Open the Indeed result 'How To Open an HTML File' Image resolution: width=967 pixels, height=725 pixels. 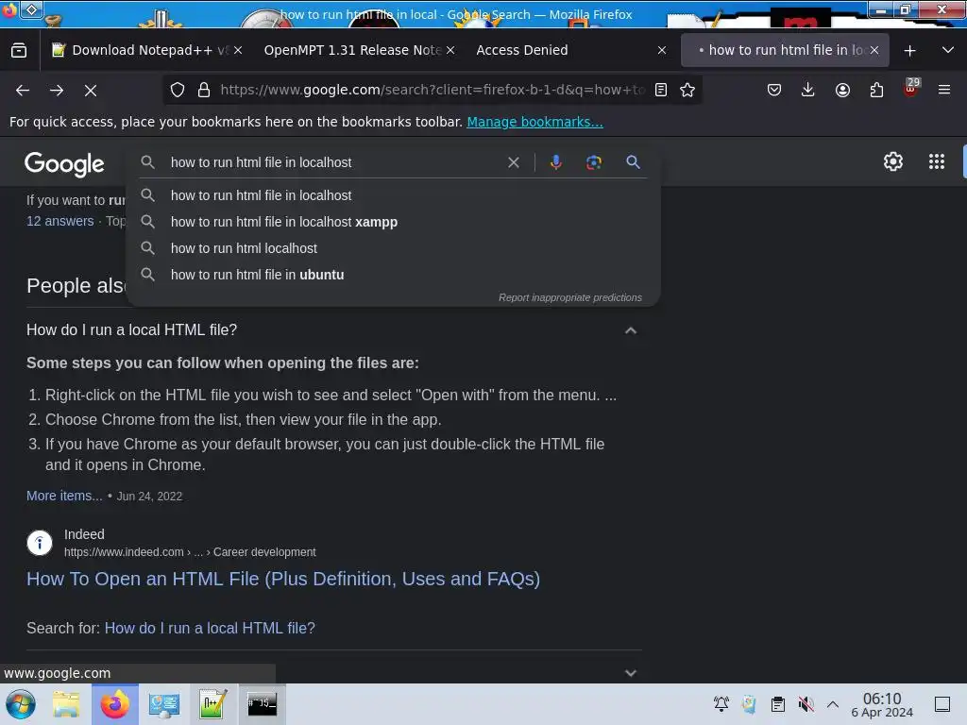pyautogui.click(x=283, y=579)
